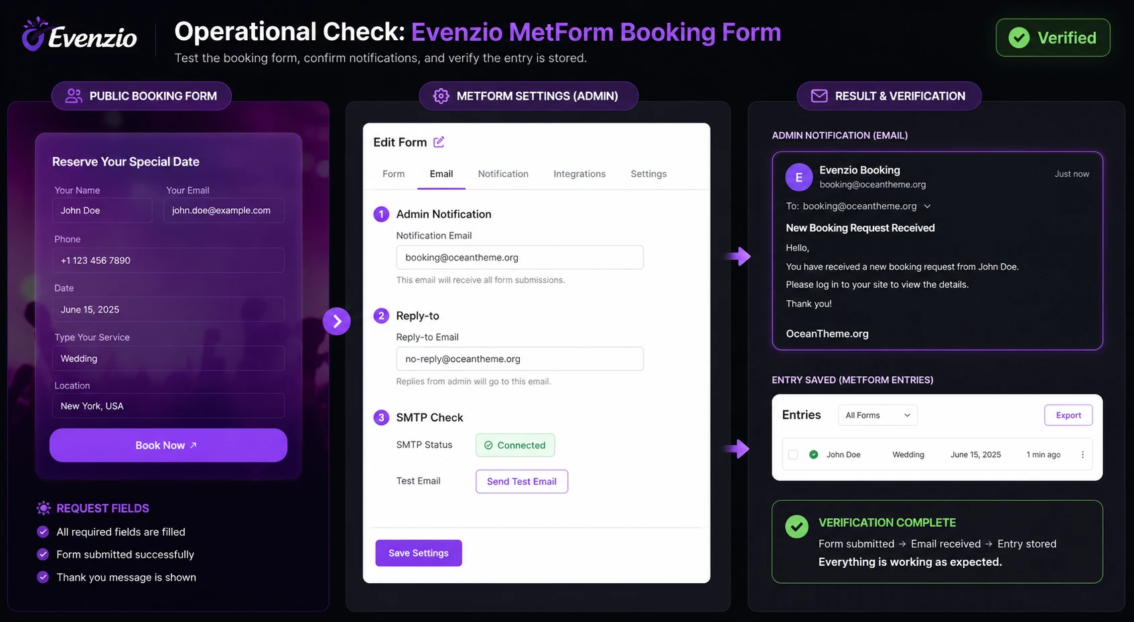This screenshot has width=1134, height=622.
Task: Click the check beside 'Thank you message is shown'
Action: (x=43, y=577)
